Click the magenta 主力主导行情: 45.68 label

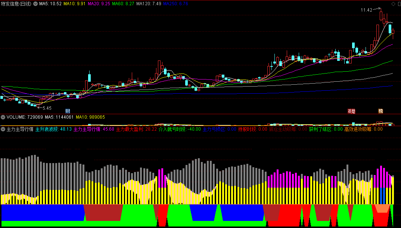[94, 129]
